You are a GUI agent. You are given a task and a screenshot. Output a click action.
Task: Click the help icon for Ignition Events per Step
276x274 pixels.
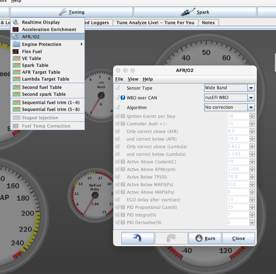point(123,116)
